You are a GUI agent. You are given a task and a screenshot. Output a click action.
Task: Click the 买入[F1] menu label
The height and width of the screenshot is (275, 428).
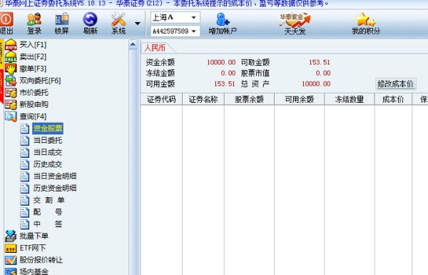[x=33, y=44]
